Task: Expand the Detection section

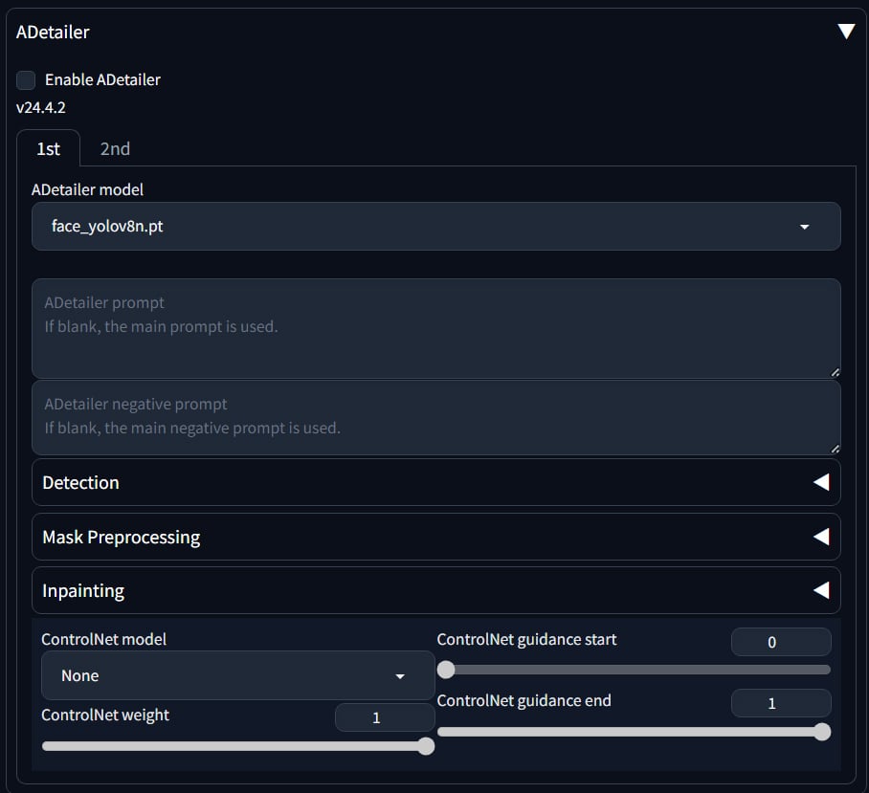Action: (x=435, y=482)
